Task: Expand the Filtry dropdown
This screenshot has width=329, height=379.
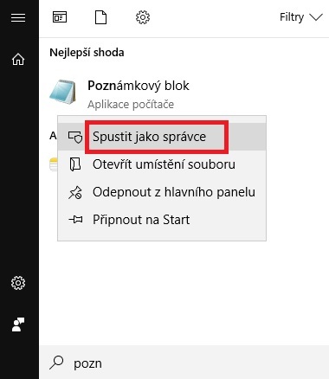Action: tap(301, 17)
